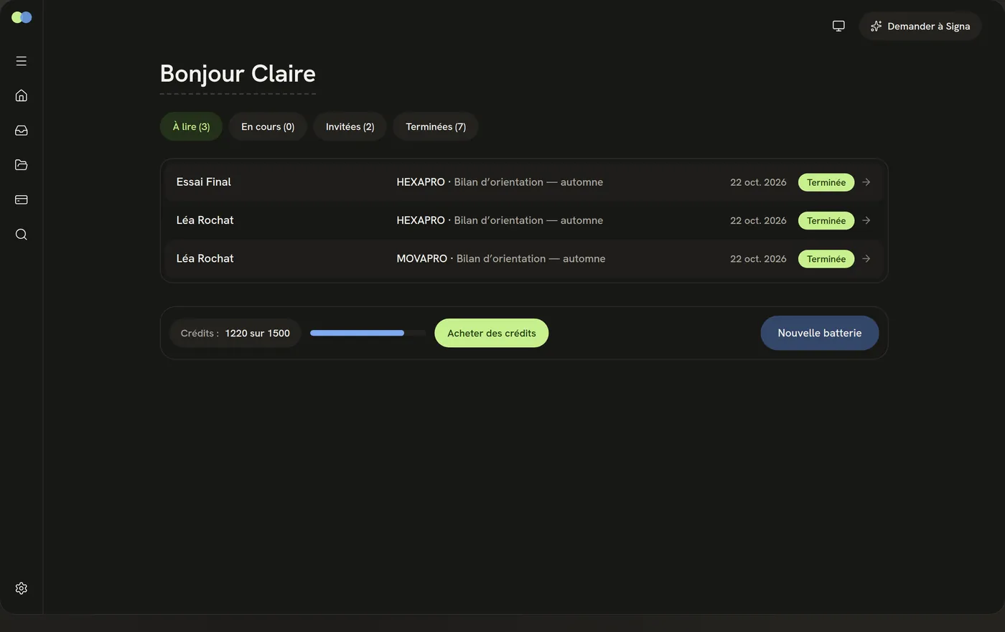The width and height of the screenshot is (1005, 632).
Task: Click Terminée badge on MOVAPRO row
Action: (x=826, y=258)
